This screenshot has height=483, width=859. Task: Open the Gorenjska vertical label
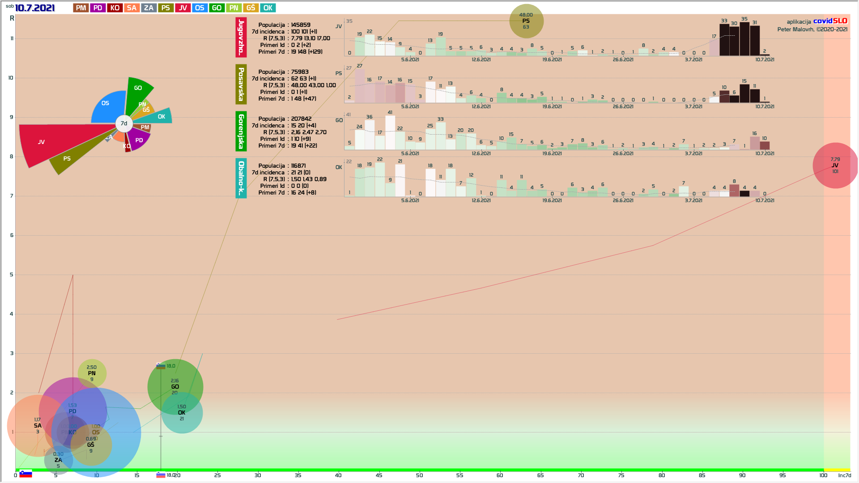[x=241, y=131]
